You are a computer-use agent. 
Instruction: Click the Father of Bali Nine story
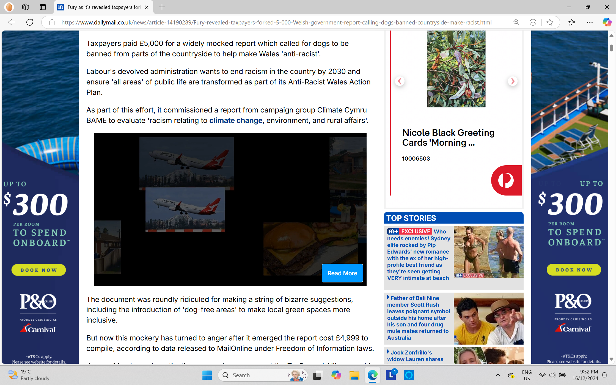tap(418, 318)
